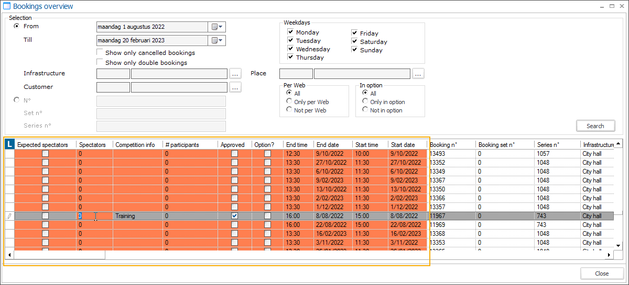Select Only in option radio button

(365, 102)
